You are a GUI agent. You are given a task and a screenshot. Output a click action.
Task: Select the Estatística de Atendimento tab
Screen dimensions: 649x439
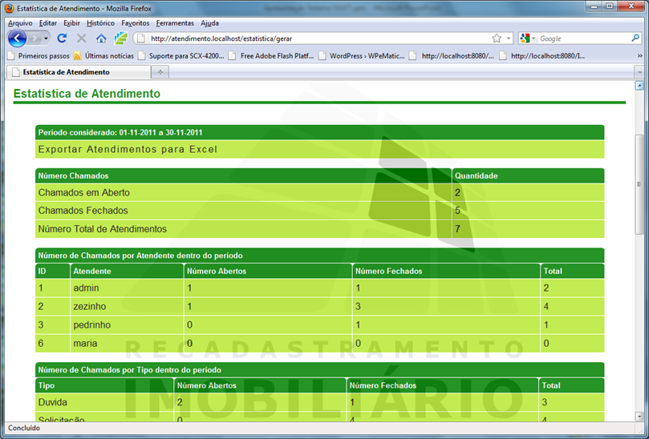pos(79,72)
